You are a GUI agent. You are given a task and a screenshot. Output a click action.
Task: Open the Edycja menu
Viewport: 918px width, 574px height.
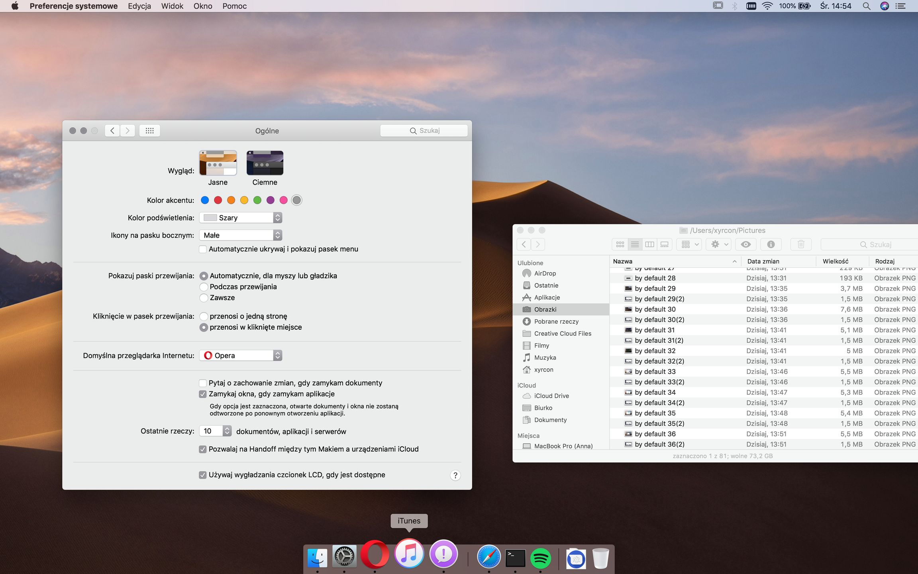[x=139, y=6]
